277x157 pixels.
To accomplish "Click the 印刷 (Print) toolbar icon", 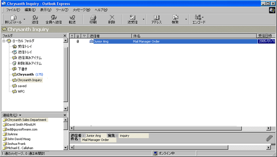I will (93, 19).
